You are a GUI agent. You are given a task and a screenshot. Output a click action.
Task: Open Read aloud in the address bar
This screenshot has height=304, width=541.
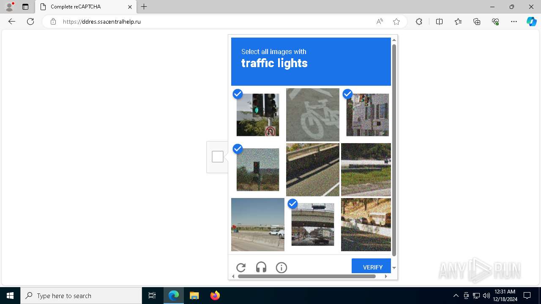pyautogui.click(x=380, y=22)
